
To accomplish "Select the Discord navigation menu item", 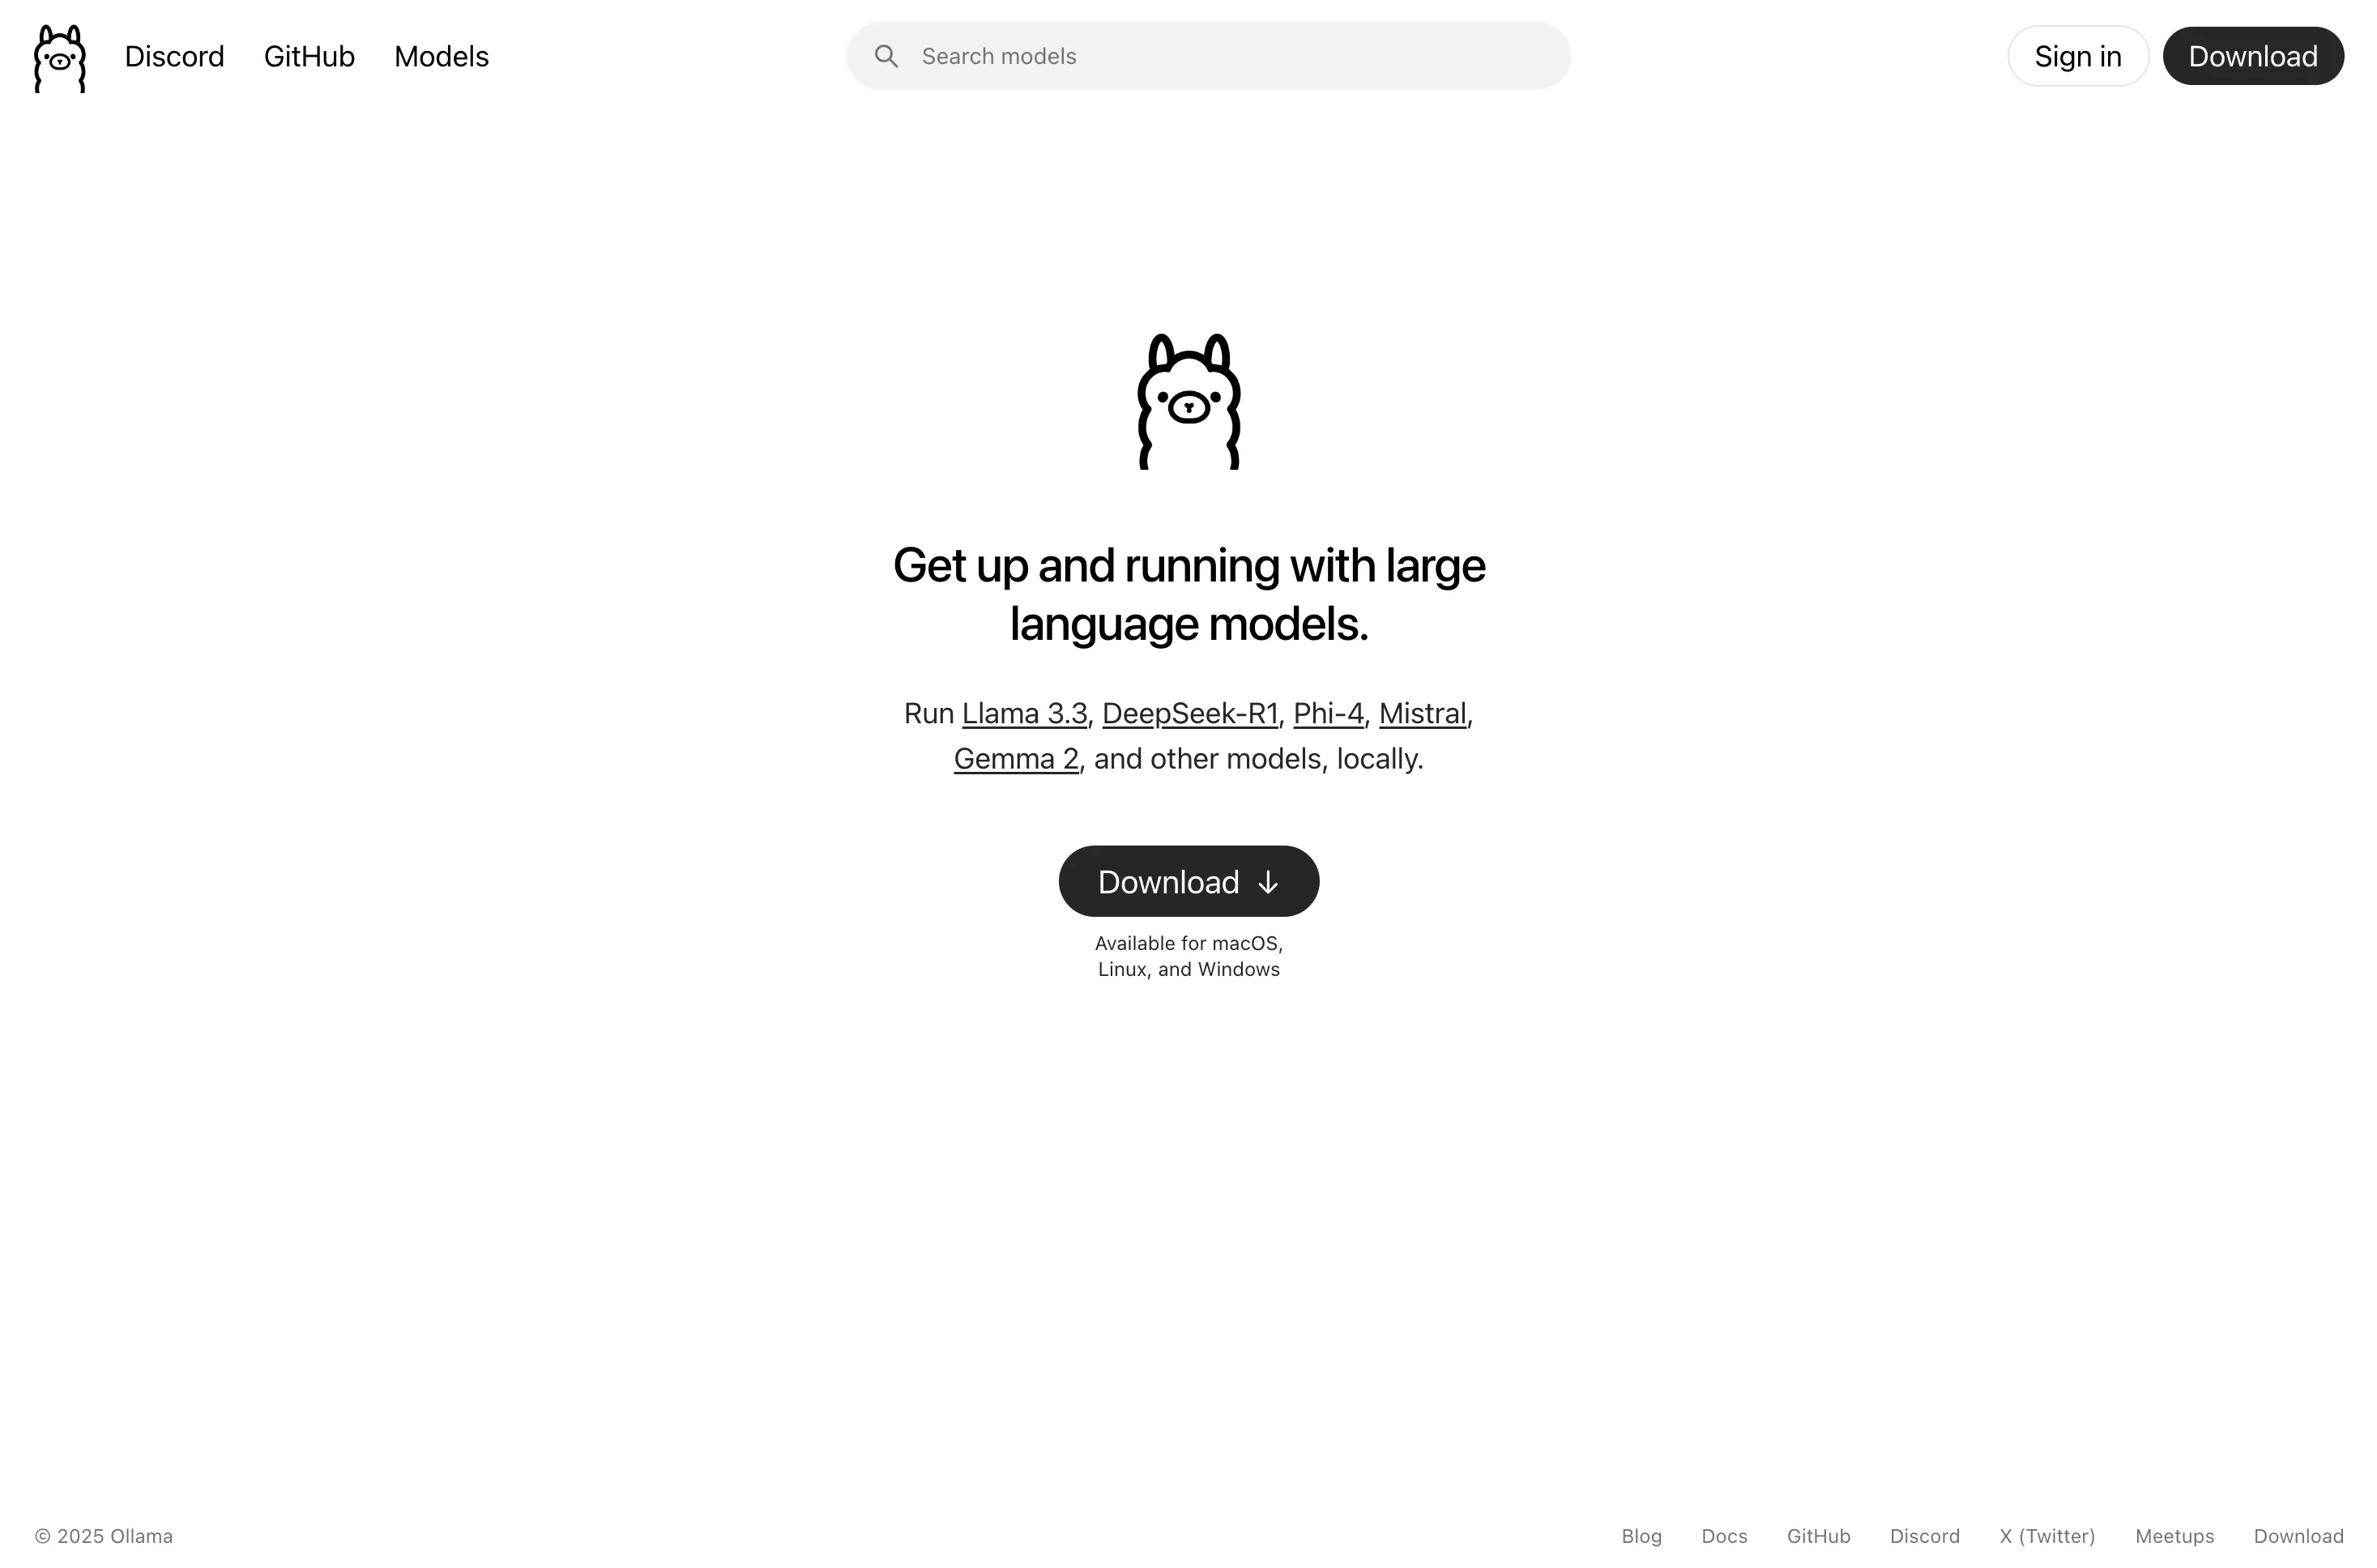I will pyautogui.click(x=173, y=56).
